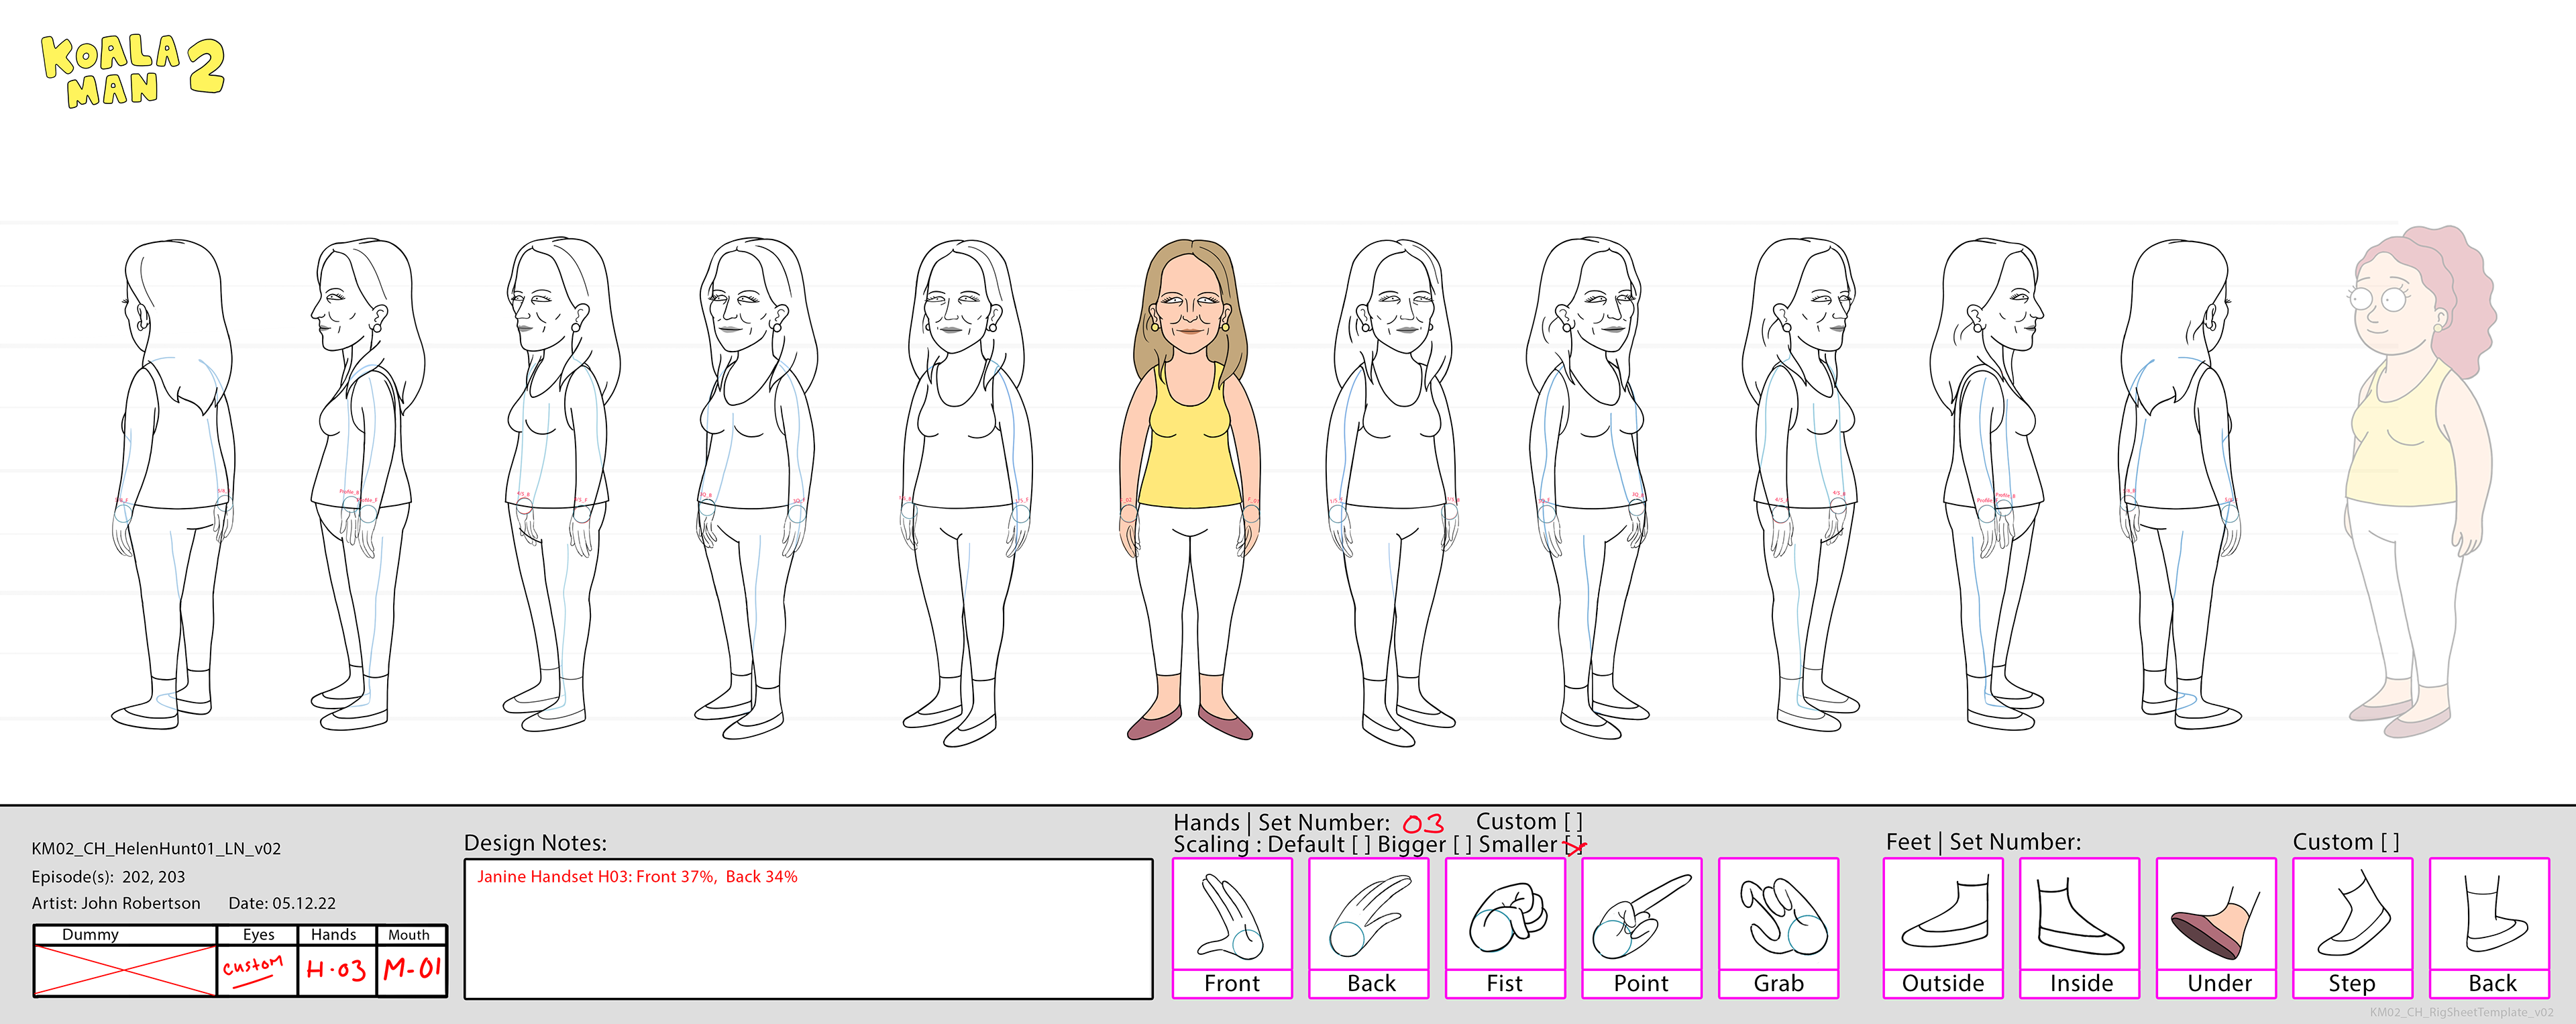The width and height of the screenshot is (2576, 1024).
Task: Untick the crossed Smaller scaling checkbox
Action: tap(1575, 846)
